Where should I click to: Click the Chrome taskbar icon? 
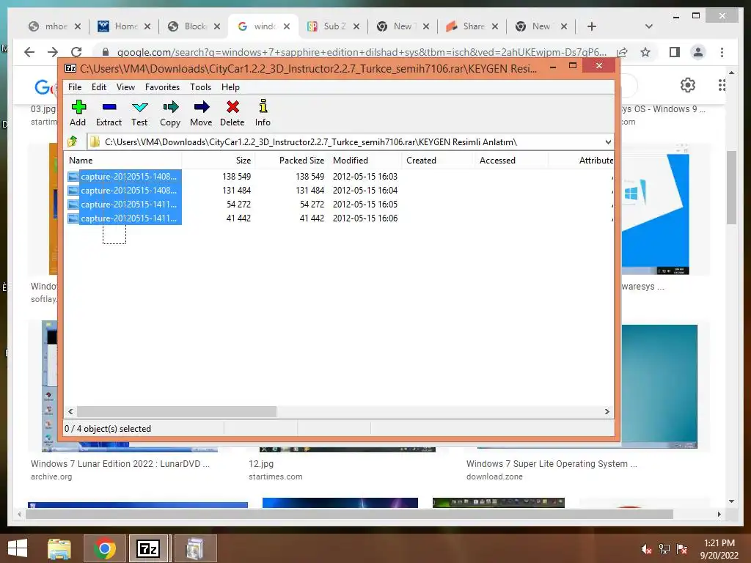click(104, 548)
